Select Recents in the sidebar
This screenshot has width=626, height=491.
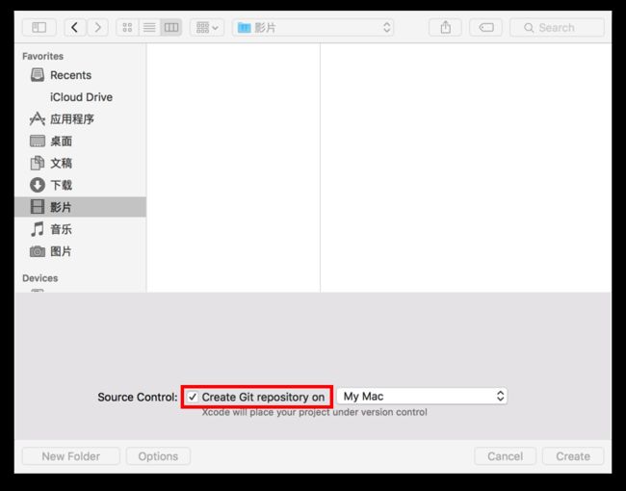click(80, 75)
